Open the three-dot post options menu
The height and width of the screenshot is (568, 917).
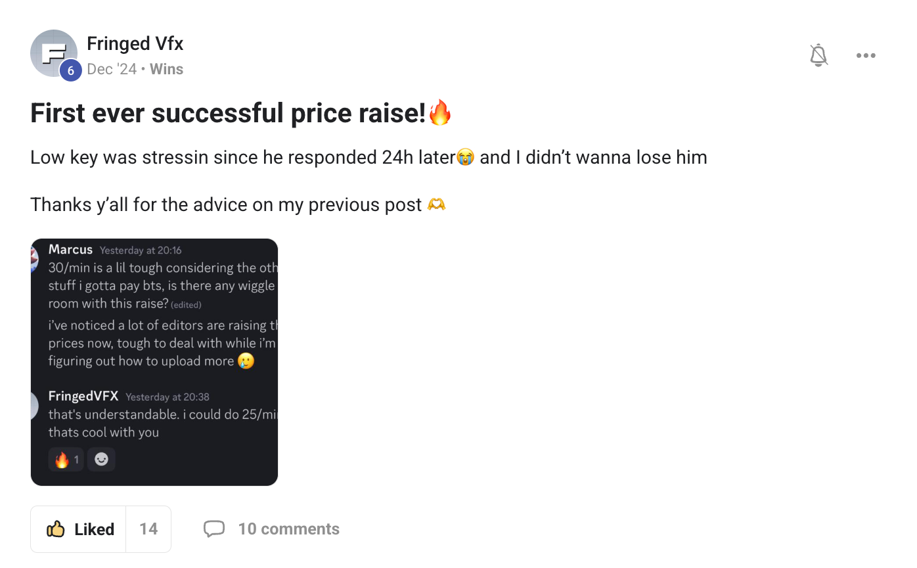pos(866,55)
